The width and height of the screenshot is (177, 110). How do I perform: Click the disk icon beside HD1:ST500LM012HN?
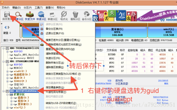[x=7, y=61]
